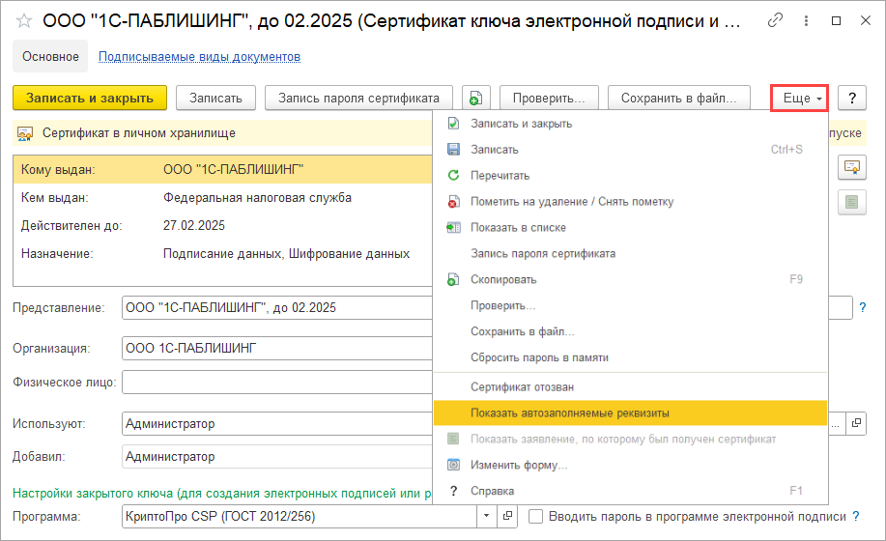Click help mark beside password checkbox
This screenshot has height=541, width=886.
point(855,516)
